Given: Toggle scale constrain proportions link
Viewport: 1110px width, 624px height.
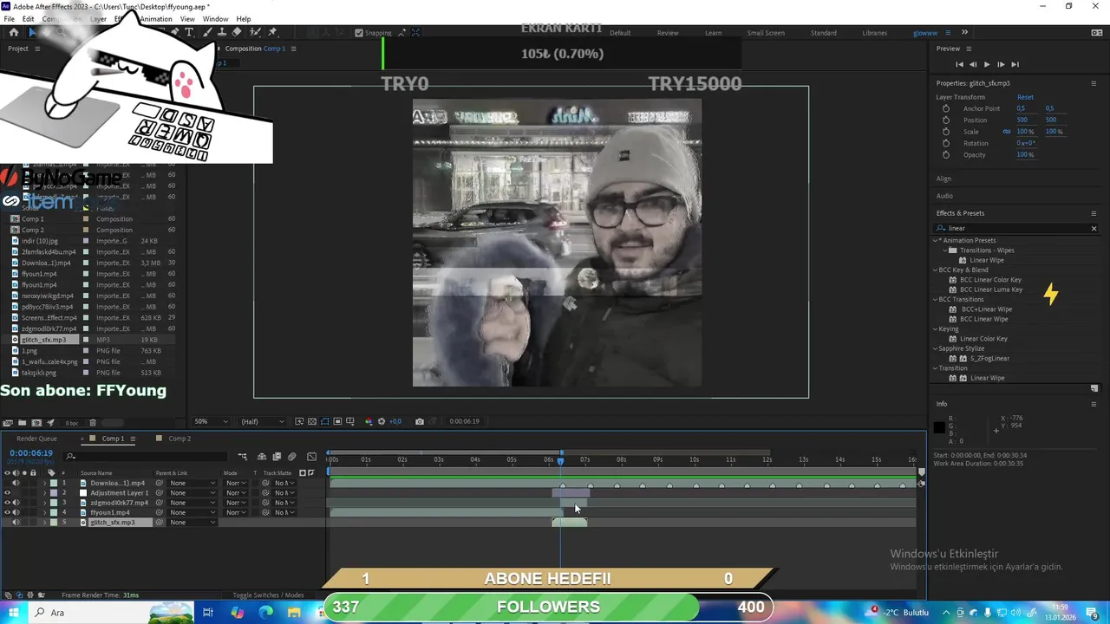Looking at the screenshot, I should click(1007, 132).
